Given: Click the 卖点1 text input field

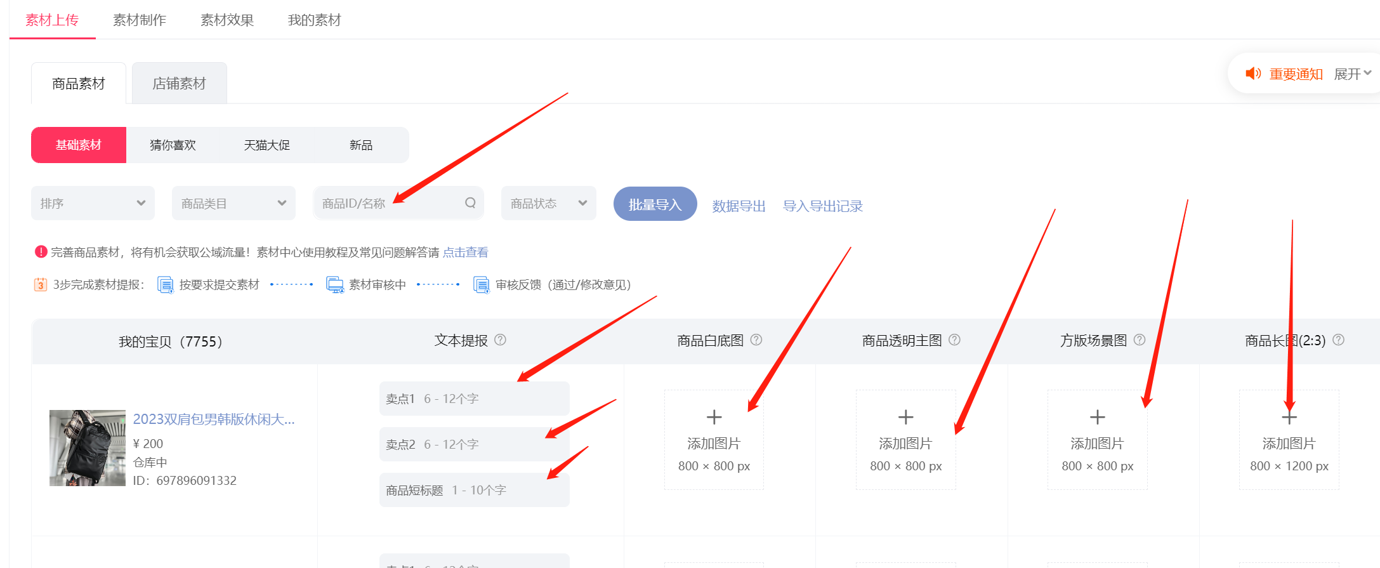Looking at the screenshot, I should [474, 399].
